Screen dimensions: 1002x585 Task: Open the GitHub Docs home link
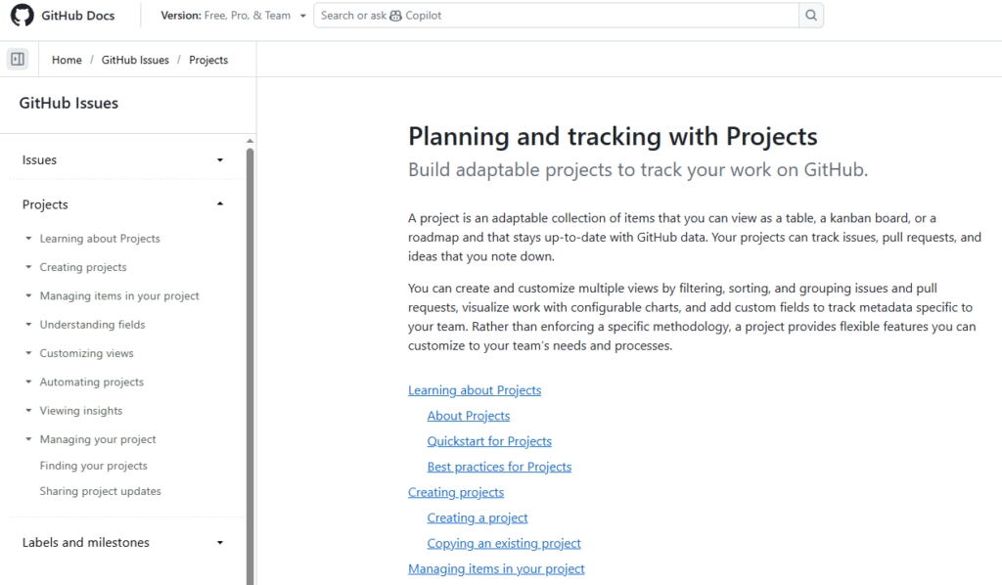pos(78,16)
